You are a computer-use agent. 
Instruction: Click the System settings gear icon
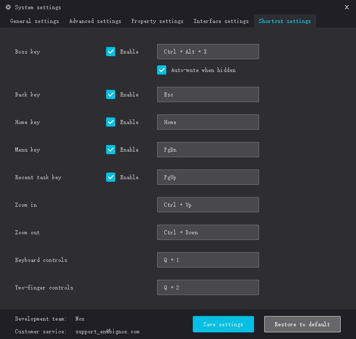tap(8, 8)
